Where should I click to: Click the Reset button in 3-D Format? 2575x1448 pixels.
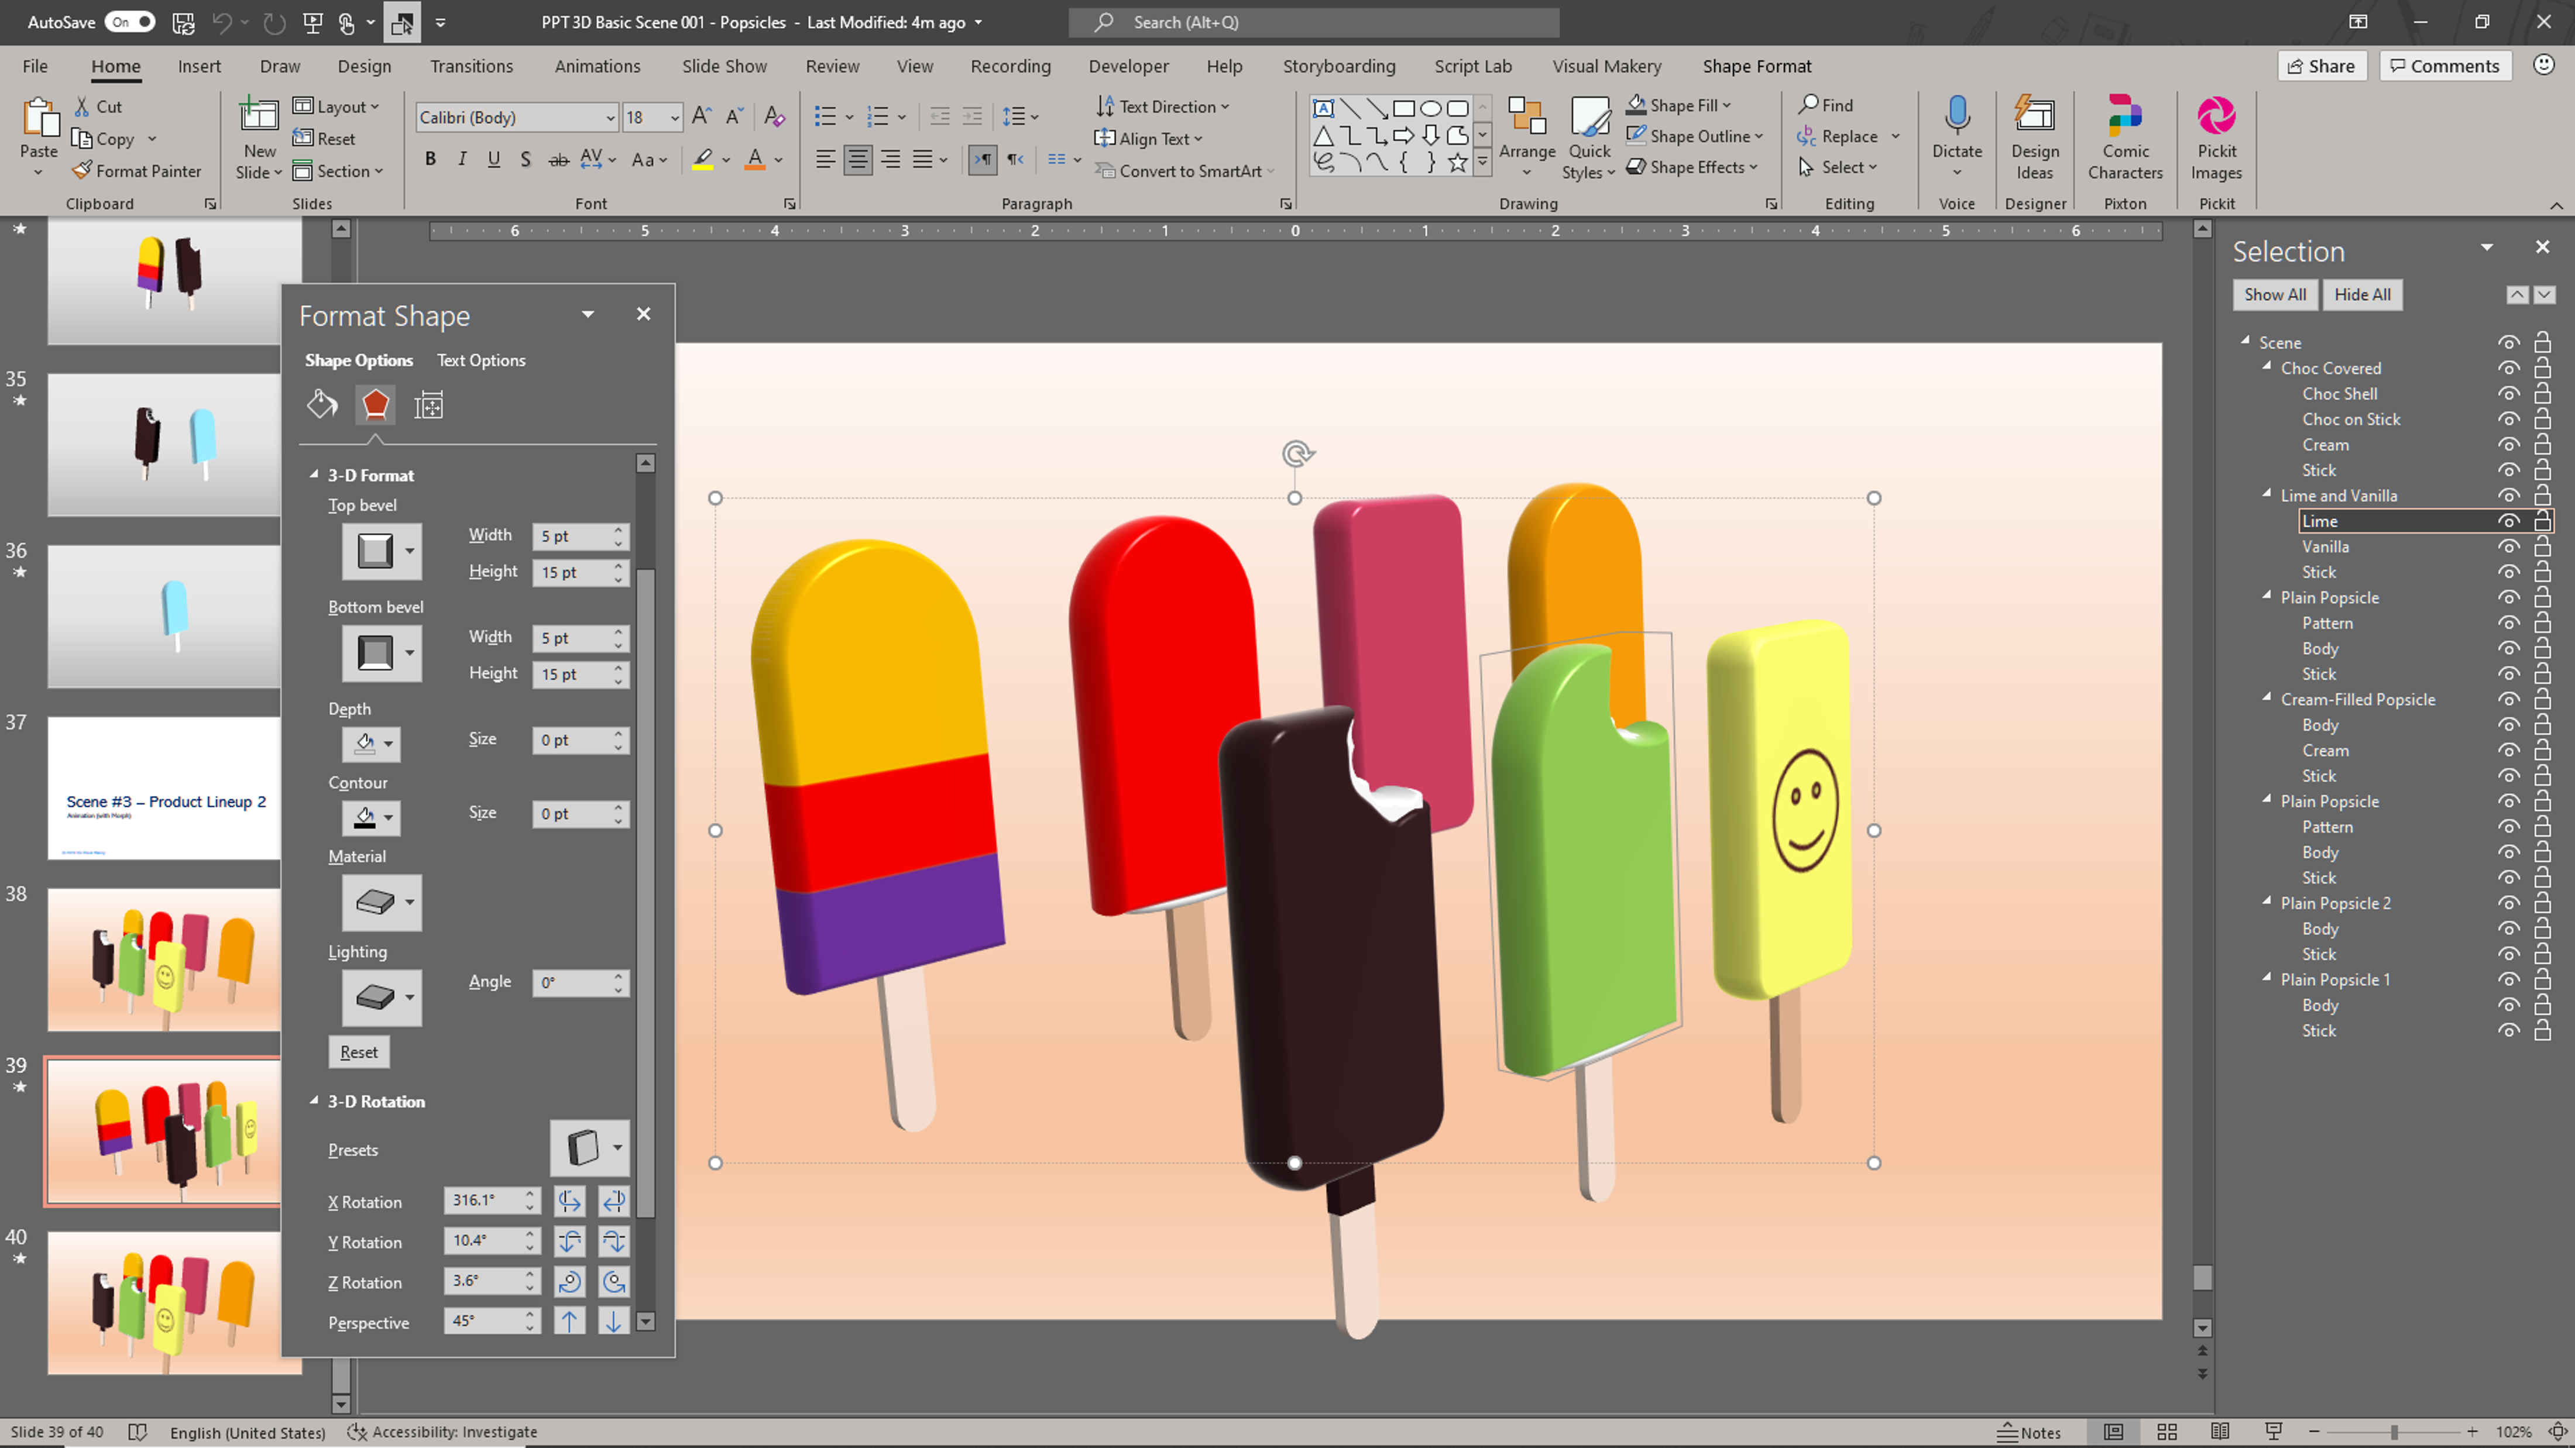358,1051
